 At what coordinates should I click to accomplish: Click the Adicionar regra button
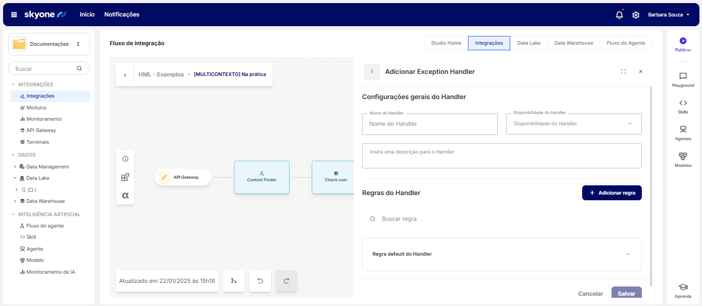click(611, 193)
